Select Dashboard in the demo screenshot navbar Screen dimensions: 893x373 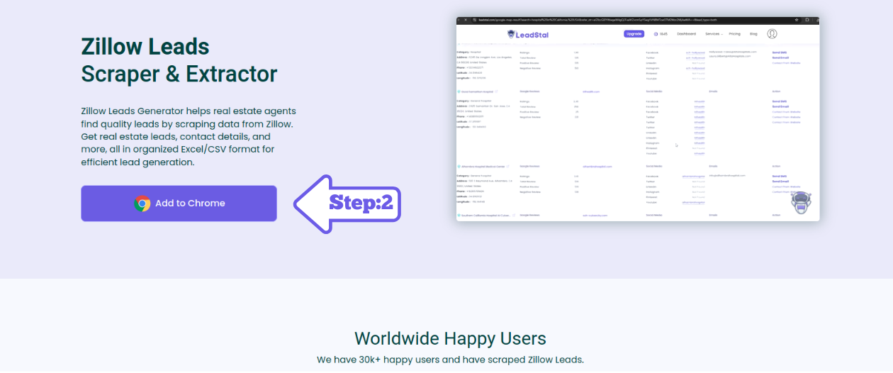pyautogui.click(x=686, y=34)
